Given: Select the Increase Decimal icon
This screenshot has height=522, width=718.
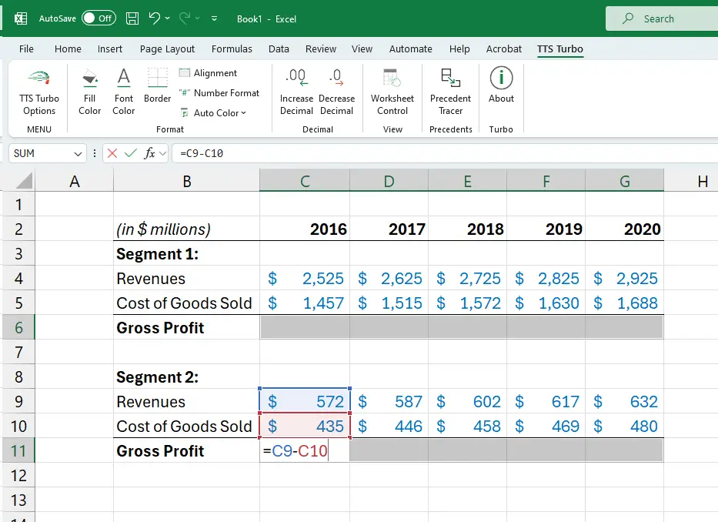Looking at the screenshot, I should click(296, 86).
